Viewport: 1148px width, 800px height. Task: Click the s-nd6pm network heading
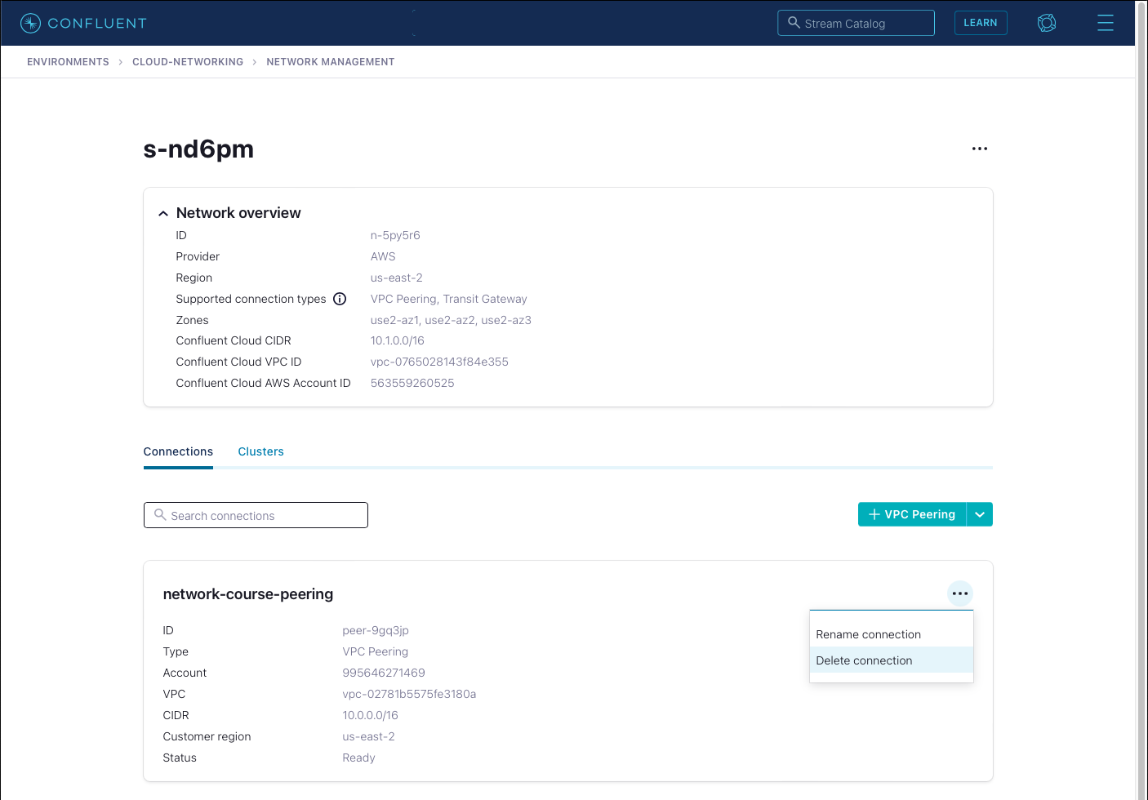[198, 149]
